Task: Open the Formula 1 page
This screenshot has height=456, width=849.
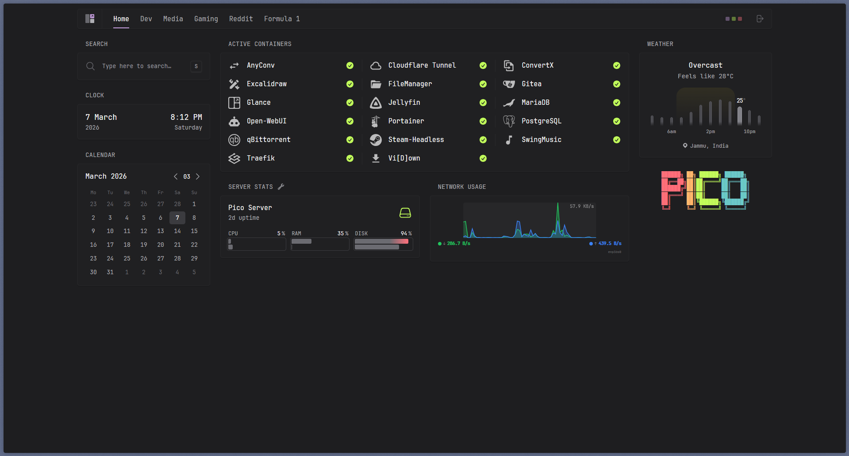Action: 282,19
